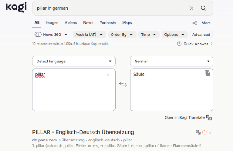Click the magnifying glass search icon
This screenshot has height=151, width=233.
pyautogui.click(x=203, y=8)
